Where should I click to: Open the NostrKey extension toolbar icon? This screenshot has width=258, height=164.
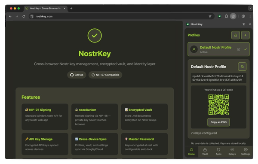(x=219, y=16)
